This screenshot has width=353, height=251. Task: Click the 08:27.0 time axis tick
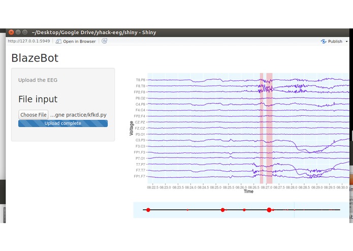(x=267, y=187)
